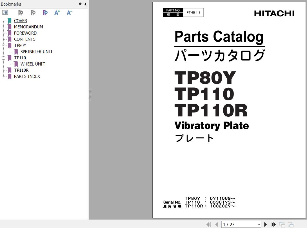Click the TP110R model heading on page
Image resolution: width=307 pixels, height=228 pixels.
click(211, 110)
